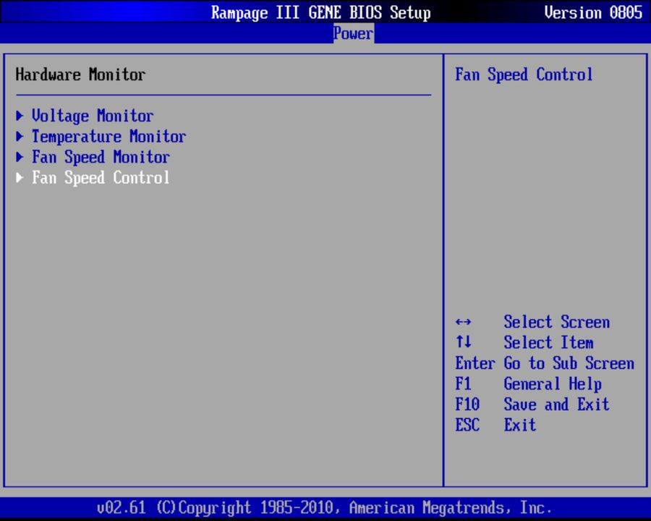Click the Select Screen hint

point(557,322)
